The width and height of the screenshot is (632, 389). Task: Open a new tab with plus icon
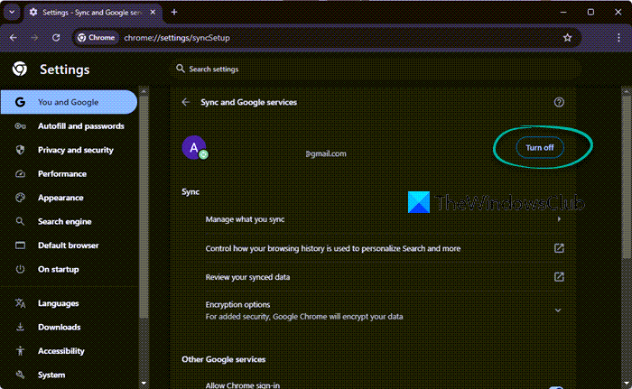174,12
